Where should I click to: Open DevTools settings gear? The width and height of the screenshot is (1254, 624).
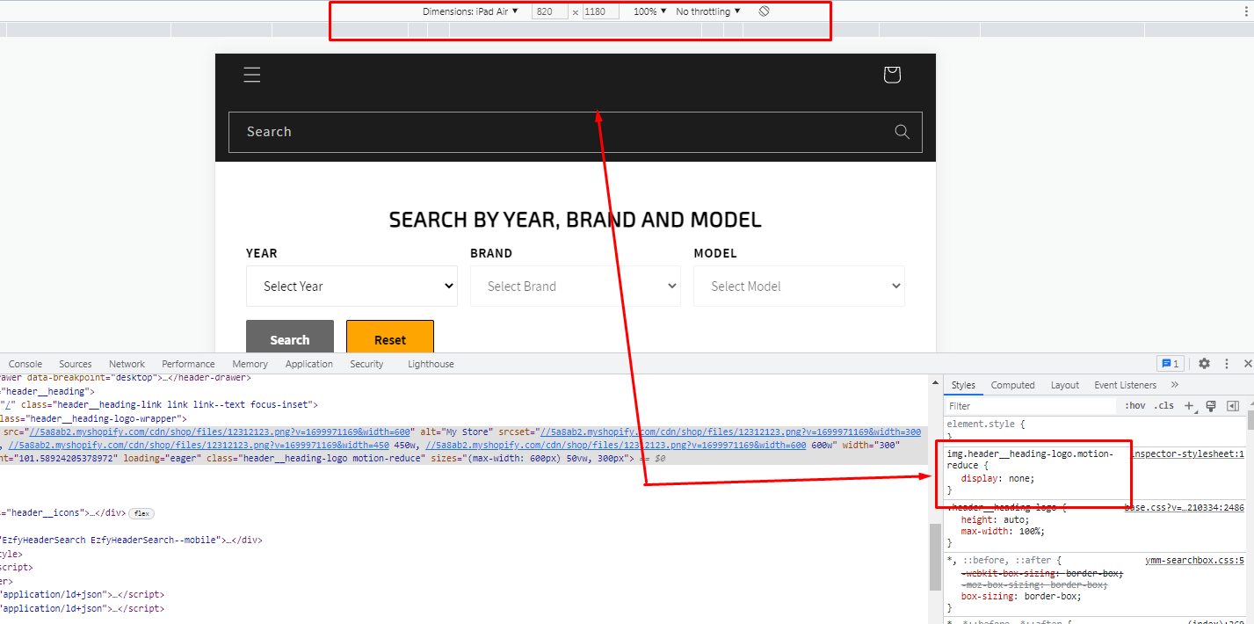1204,364
